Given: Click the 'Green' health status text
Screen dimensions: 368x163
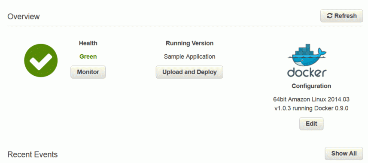Looking at the screenshot, I should 88,56.
